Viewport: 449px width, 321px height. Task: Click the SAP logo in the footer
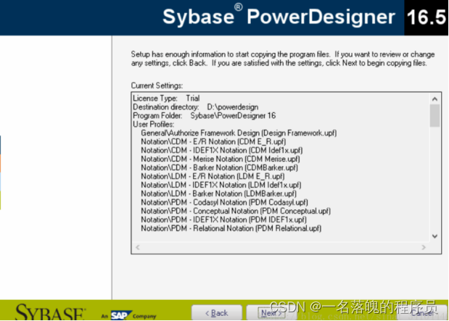pyautogui.click(x=121, y=315)
